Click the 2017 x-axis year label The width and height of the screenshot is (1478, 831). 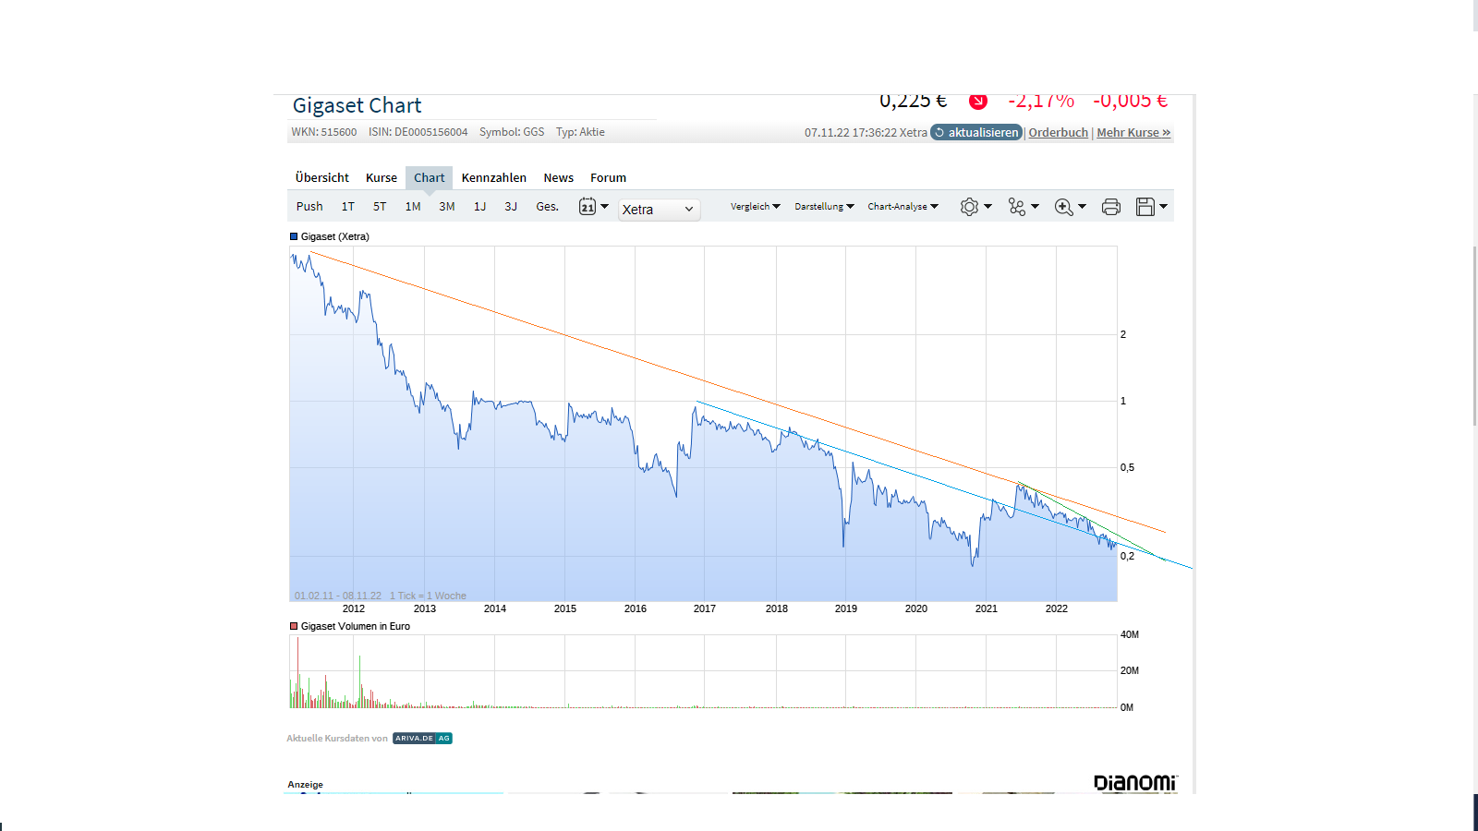tap(705, 608)
